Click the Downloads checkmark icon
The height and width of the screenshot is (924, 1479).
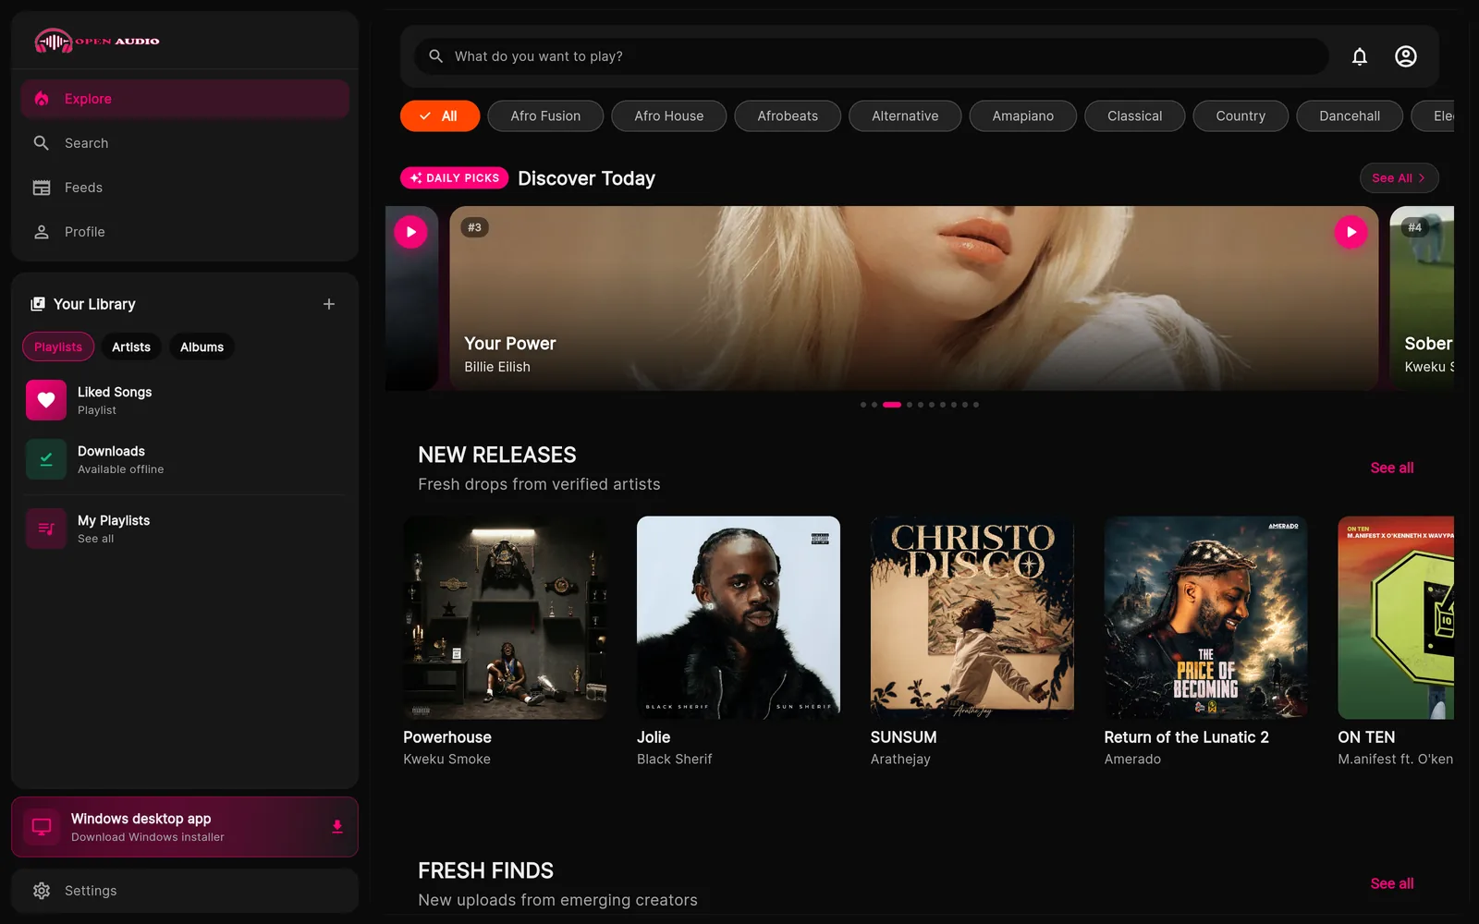(46, 459)
